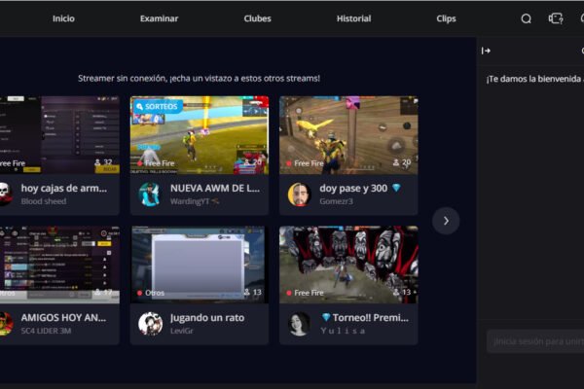The width and height of the screenshot is (584, 389).
Task: Click the SORTEOS badge on NUEVA AWM stream
Action: pos(158,106)
